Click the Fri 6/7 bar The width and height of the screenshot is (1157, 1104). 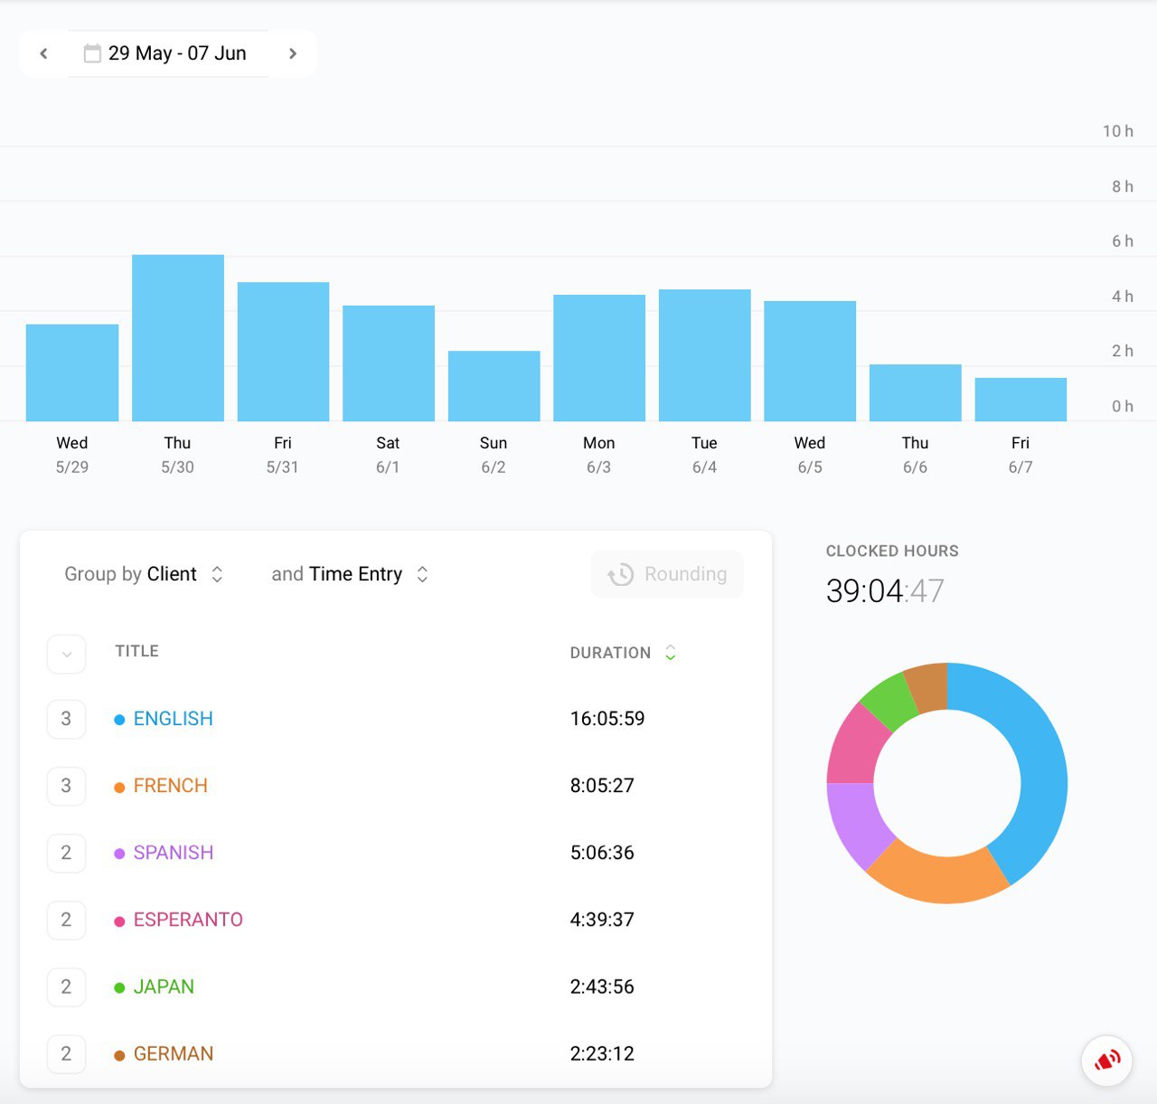pos(1021,400)
